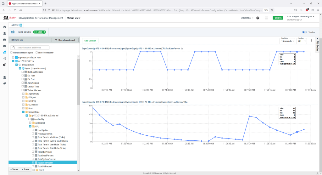Click the Clear Selection button
The height and width of the screenshot is (175, 322).
coord(90,41)
